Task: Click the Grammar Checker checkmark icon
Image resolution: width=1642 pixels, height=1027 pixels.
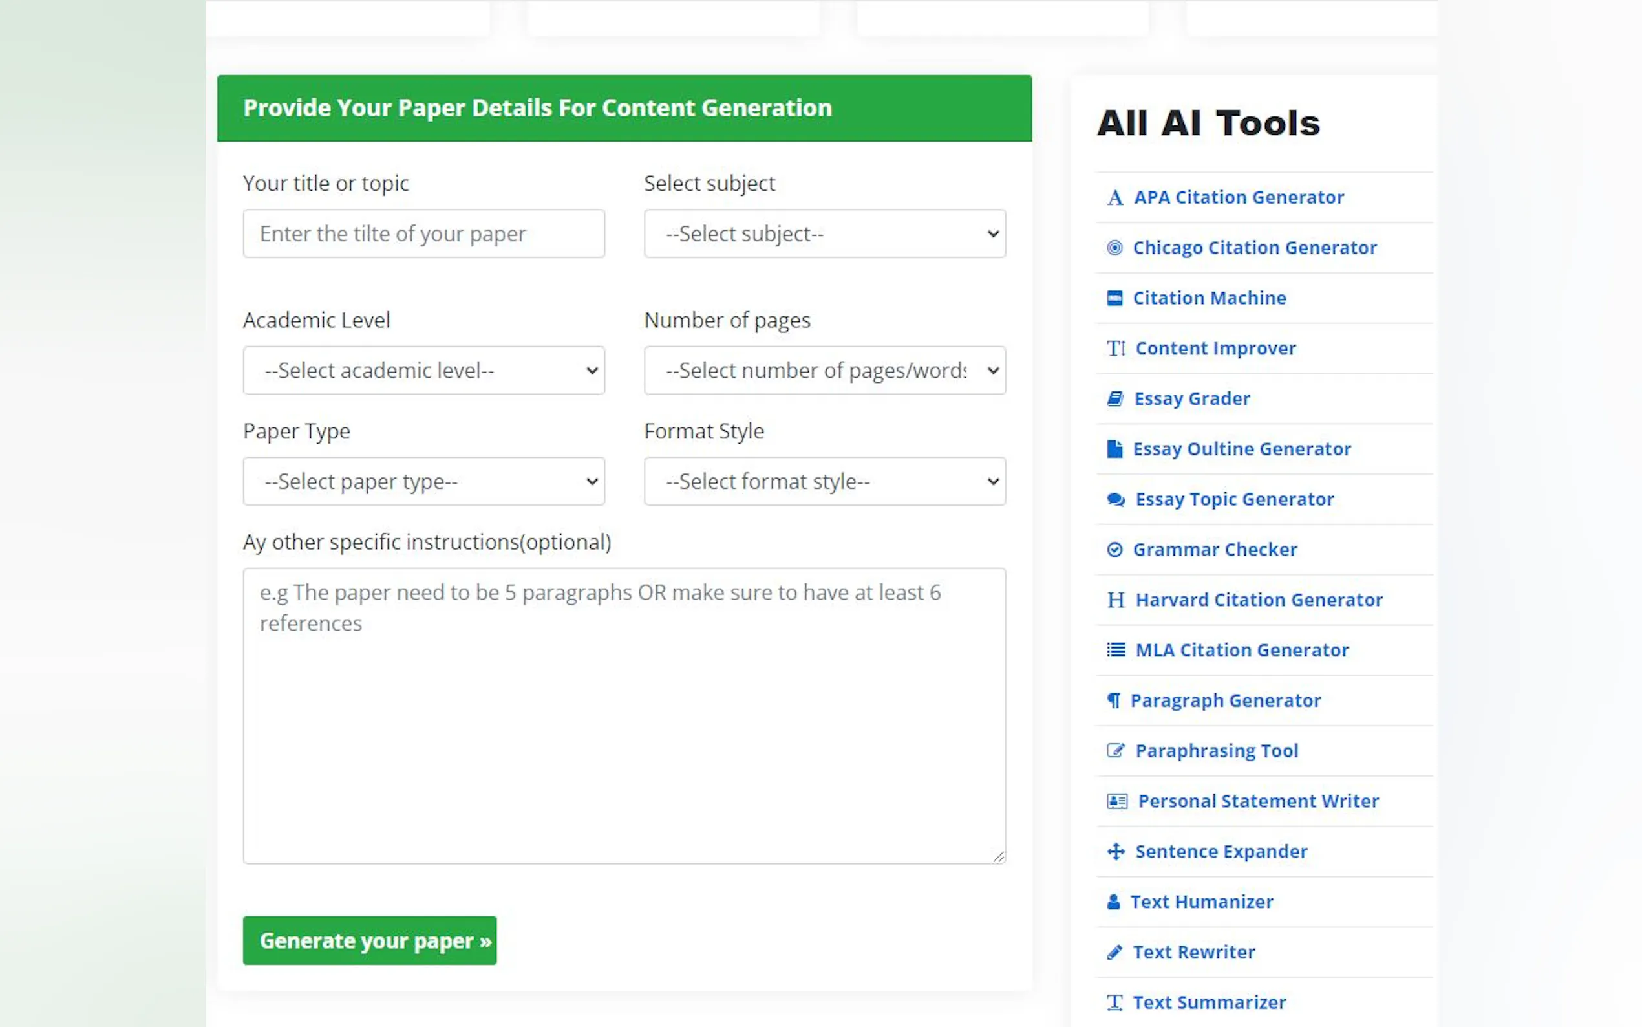Action: [1114, 550]
